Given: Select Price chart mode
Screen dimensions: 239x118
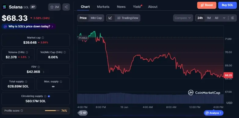Looking at the screenshot, I should pos(83,18).
